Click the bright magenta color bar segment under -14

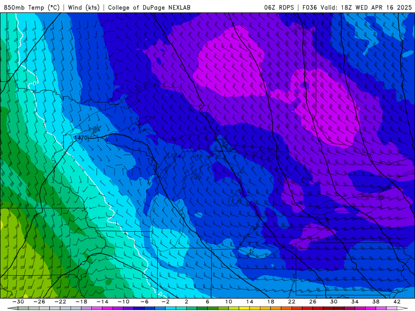(x=107, y=308)
